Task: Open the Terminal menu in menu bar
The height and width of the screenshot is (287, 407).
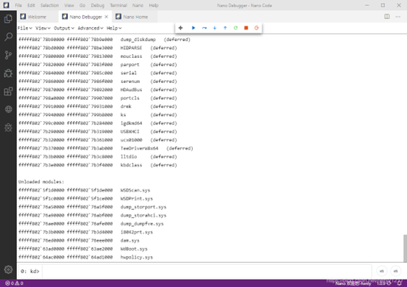Action: tap(118, 5)
